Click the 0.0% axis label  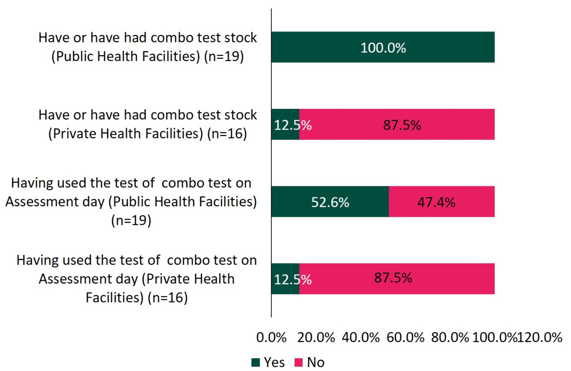click(x=271, y=337)
